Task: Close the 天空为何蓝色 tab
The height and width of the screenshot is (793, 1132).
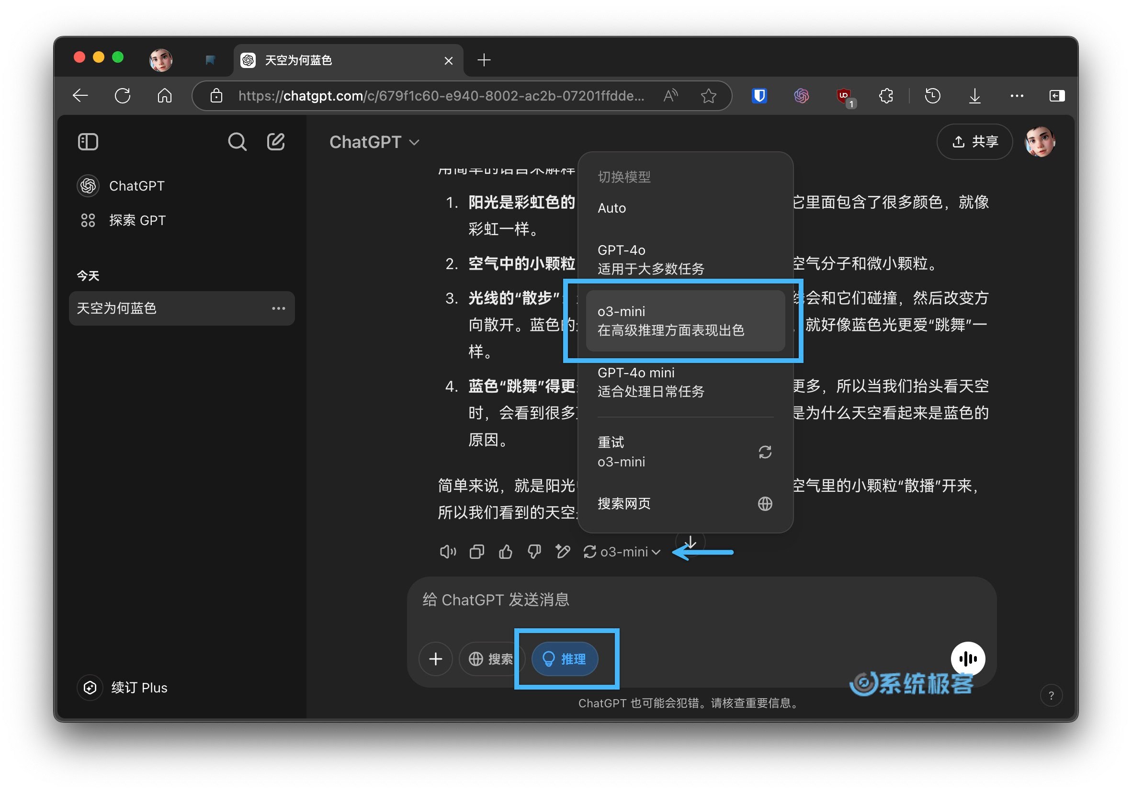Action: click(x=449, y=61)
